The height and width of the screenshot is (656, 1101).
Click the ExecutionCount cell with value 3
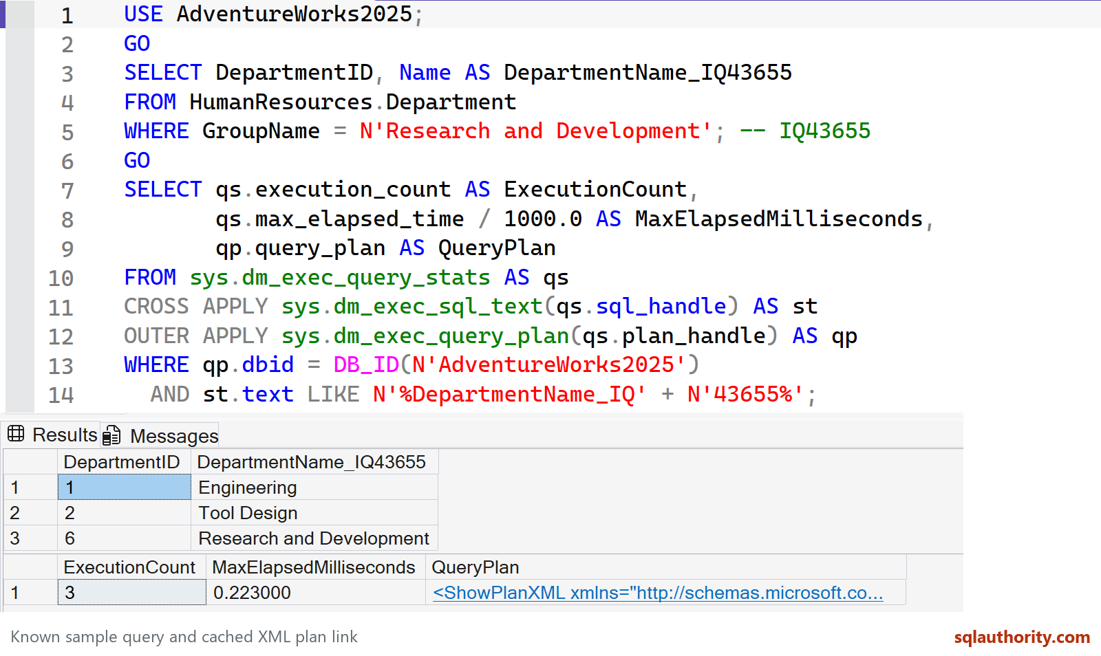click(x=131, y=592)
